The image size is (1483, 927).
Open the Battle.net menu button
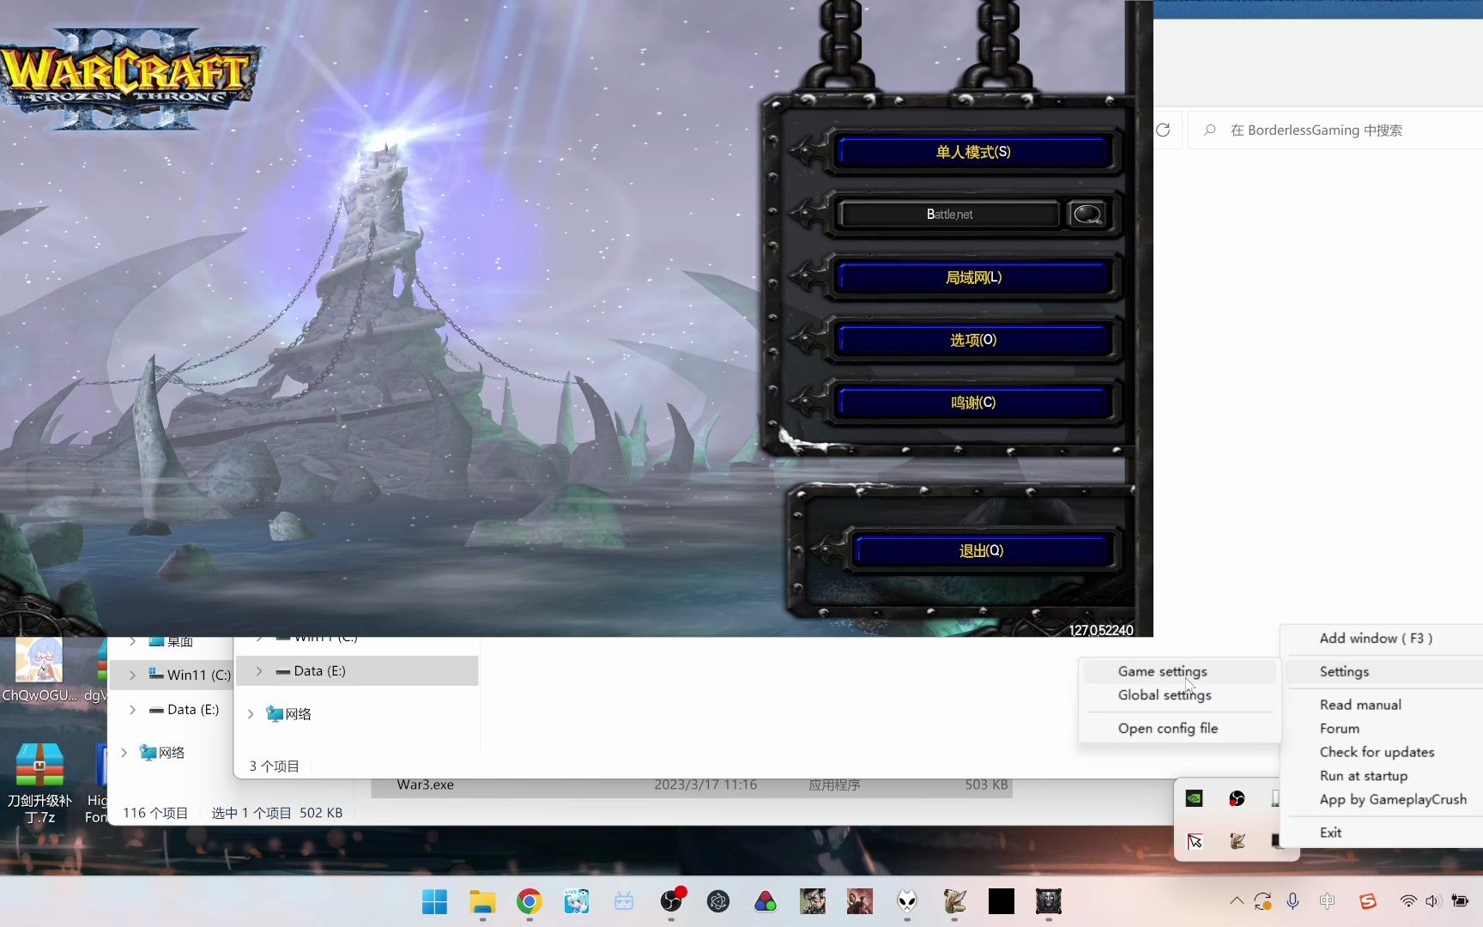click(x=949, y=214)
